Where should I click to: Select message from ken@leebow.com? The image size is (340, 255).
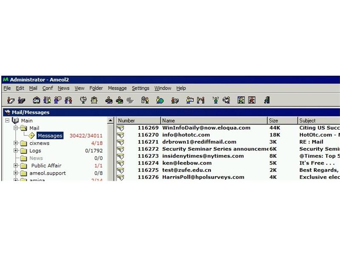(229, 163)
